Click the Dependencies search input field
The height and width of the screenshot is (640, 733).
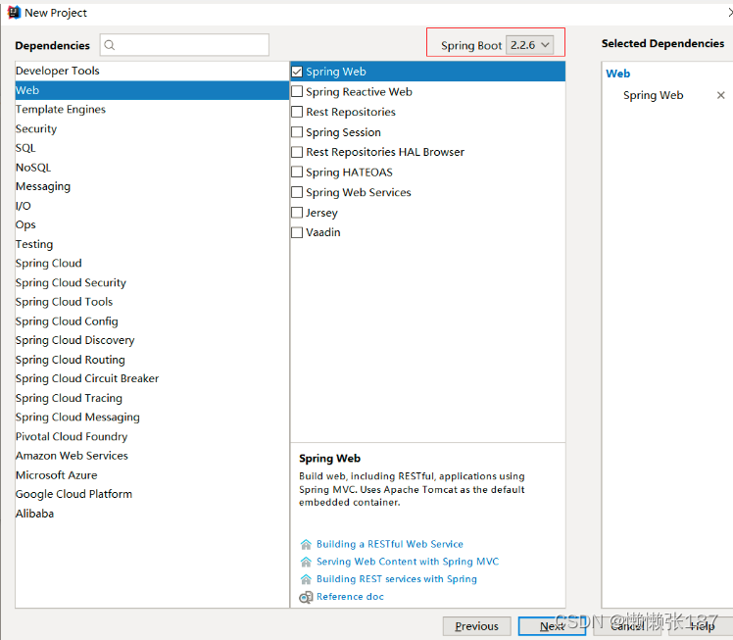click(x=184, y=45)
